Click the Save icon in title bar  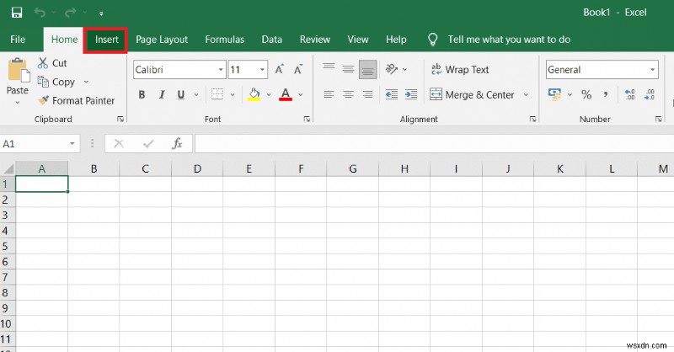coord(16,13)
